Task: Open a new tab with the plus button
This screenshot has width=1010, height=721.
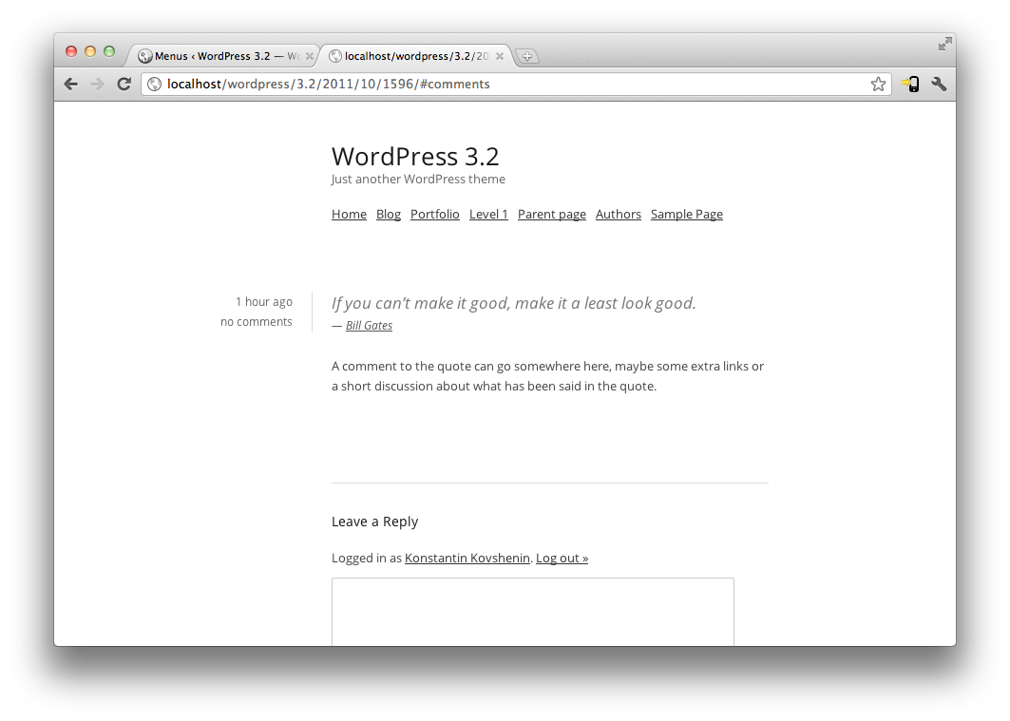Action: [527, 57]
